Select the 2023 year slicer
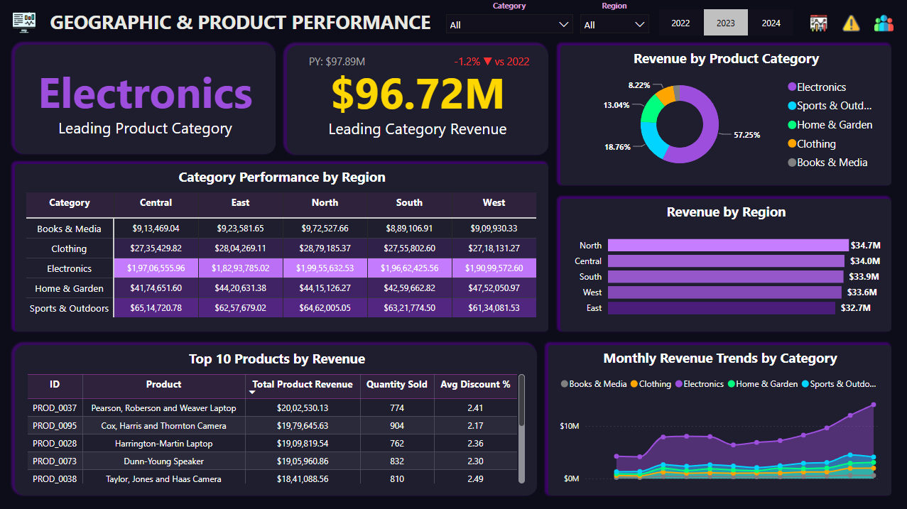The width and height of the screenshot is (907, 509). coord(725,23)
